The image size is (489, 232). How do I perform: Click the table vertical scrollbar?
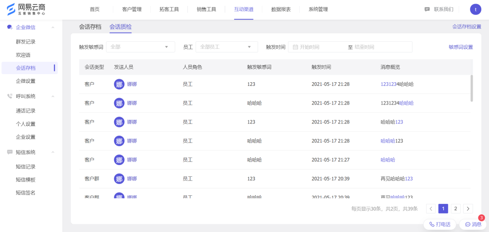(471, 88)
